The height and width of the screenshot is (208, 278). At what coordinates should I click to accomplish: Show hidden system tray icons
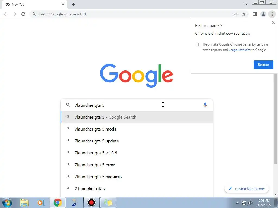(x=237, y=203)
